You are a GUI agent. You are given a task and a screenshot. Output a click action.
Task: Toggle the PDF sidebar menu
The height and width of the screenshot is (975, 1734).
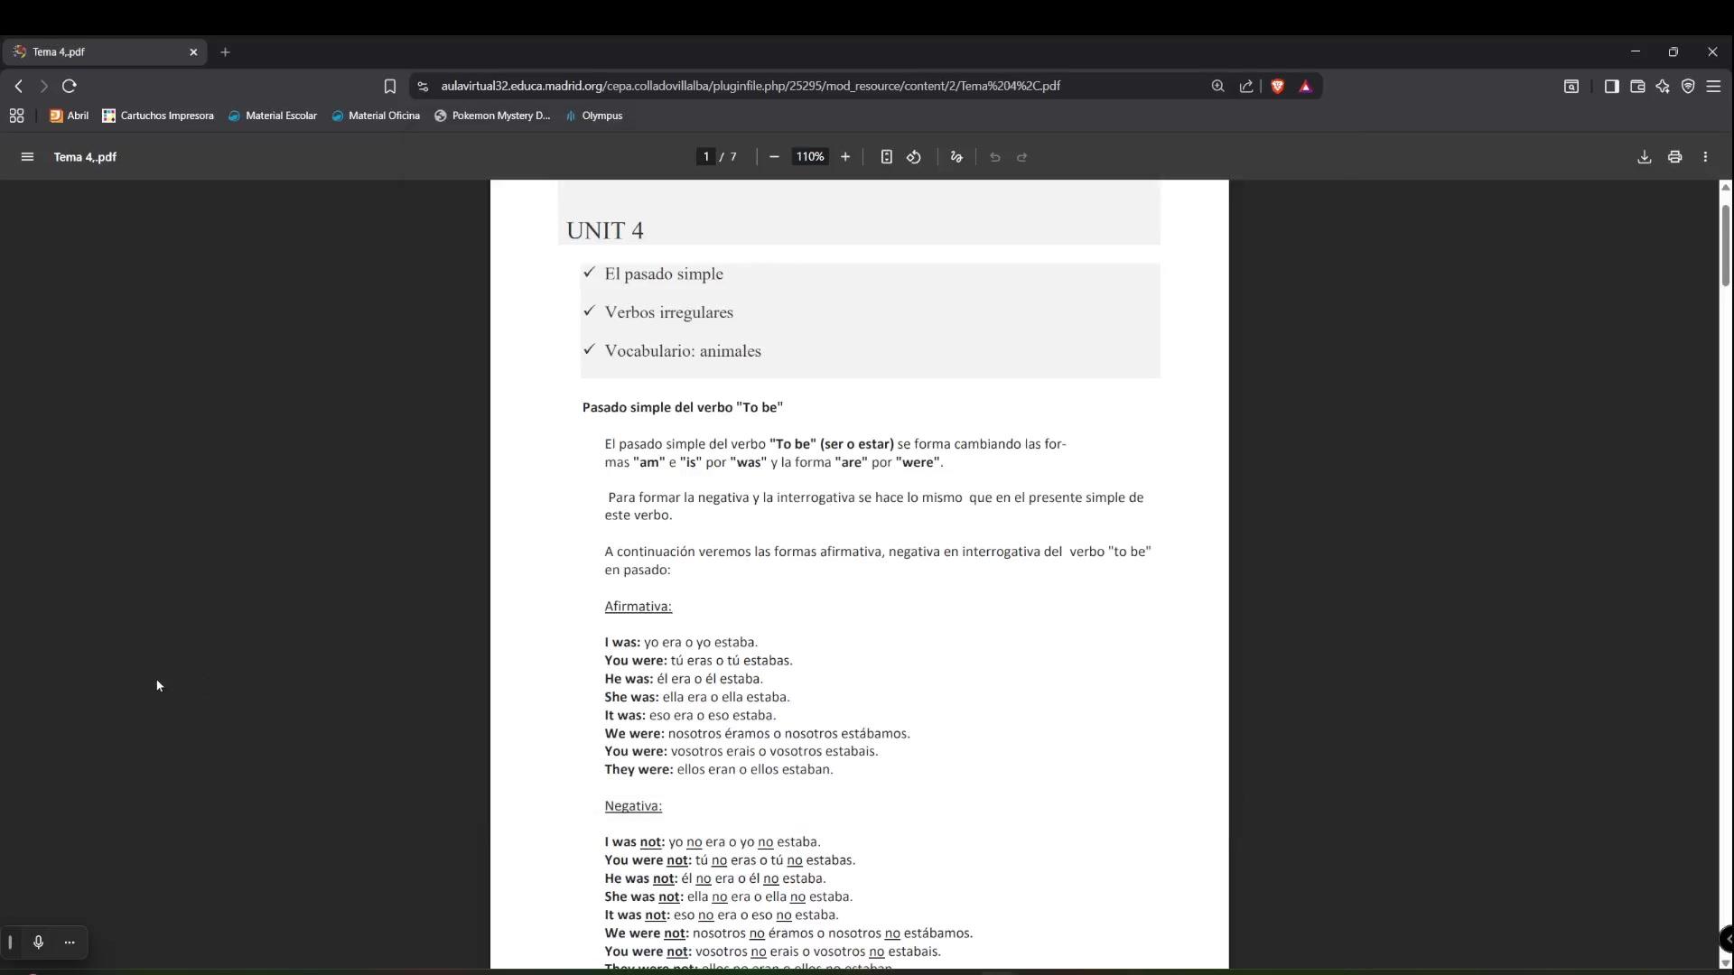27,157
